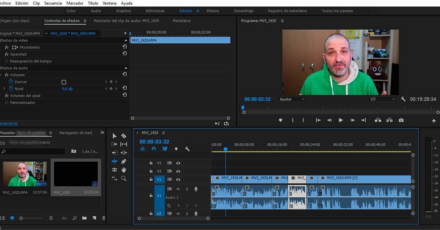Switch to the Color workspace
This screenshot has width=440, height=230.
[x=71, y=11]
